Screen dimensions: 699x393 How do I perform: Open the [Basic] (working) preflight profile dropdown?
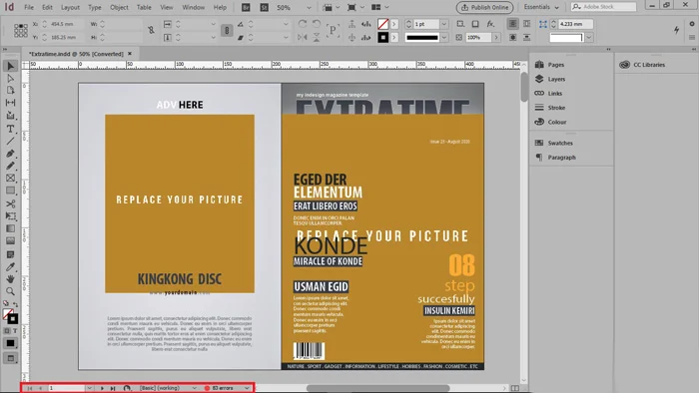pos(194,388)
